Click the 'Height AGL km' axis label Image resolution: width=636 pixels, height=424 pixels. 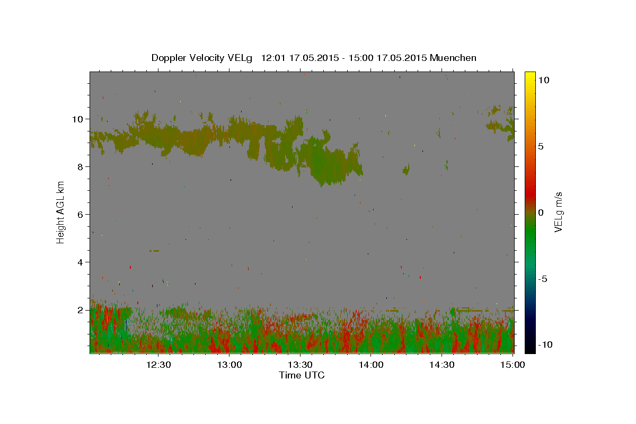[x=61, y=212]
